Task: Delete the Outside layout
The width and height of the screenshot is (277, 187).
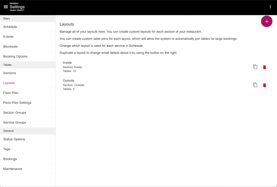Action: coord(264,85)
